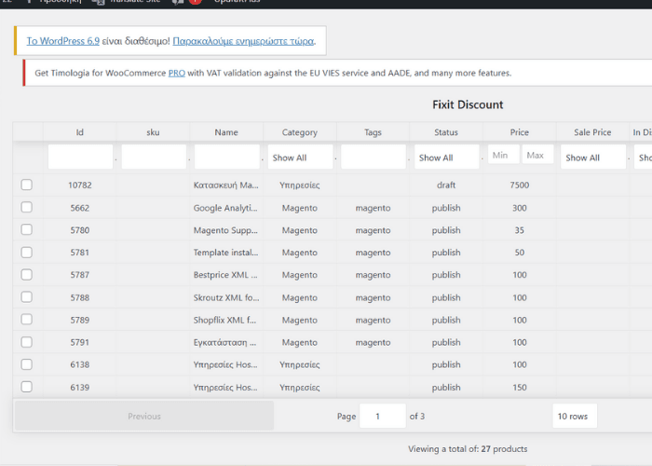Focus the Id filter text field
This screenshot has width=652, height=466.
point(80,158)
